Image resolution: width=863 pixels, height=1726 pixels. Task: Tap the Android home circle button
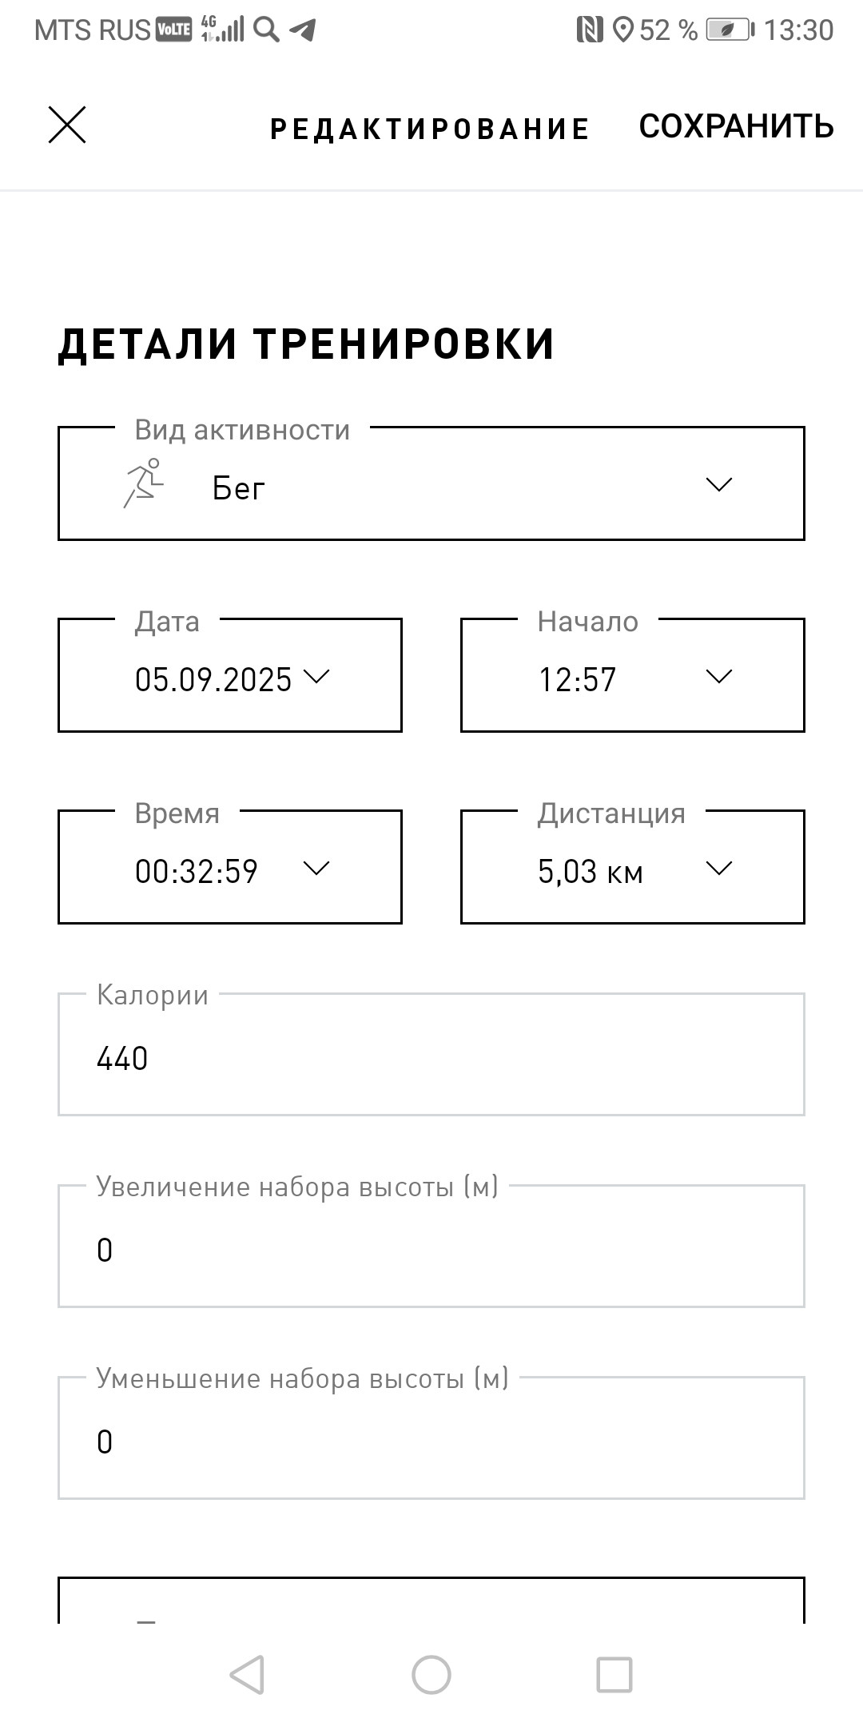pyautogui.click(x=431, y=1674)
